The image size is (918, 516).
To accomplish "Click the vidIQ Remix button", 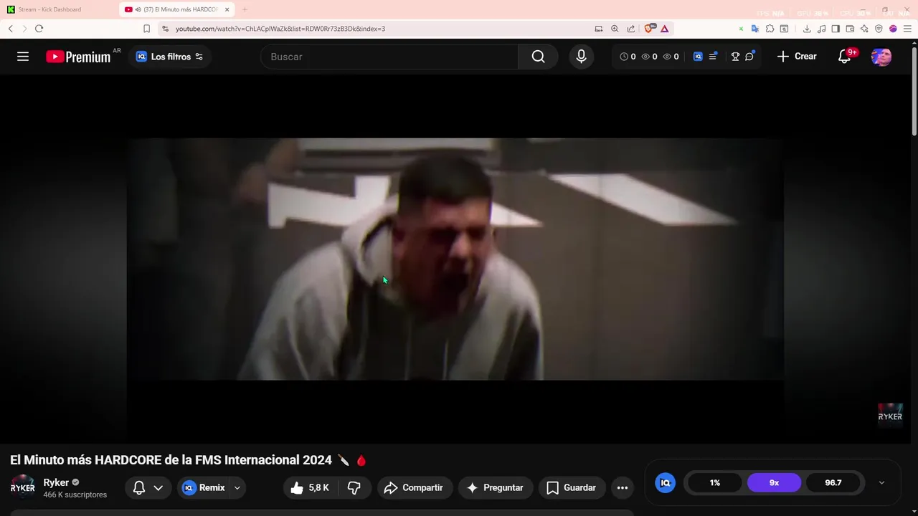I will click(x=204, y=487).
